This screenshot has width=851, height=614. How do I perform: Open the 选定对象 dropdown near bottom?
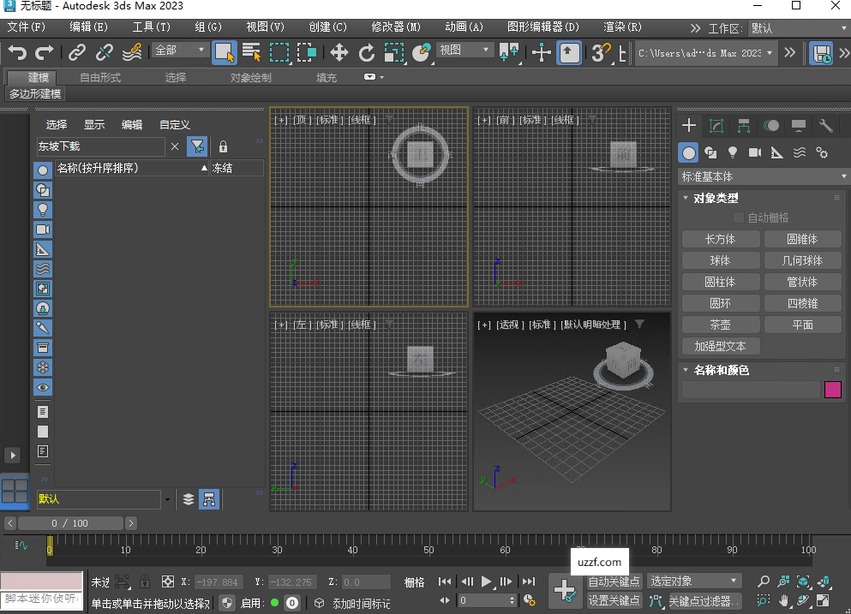coord(693,580)
